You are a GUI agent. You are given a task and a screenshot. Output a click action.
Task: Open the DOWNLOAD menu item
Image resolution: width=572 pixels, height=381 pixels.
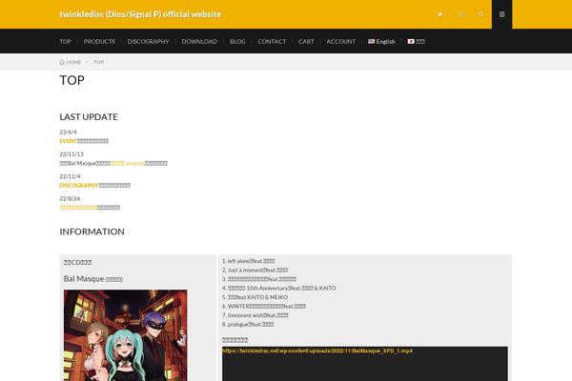199,42
